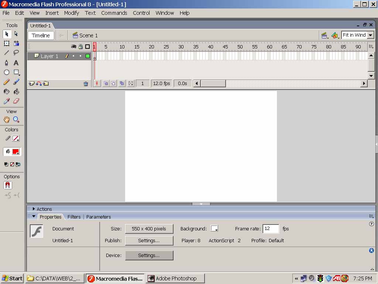This screenshot has width=378, height=284.
Task: Switch to the Filters tab
Action: click(x=74, y=217)
